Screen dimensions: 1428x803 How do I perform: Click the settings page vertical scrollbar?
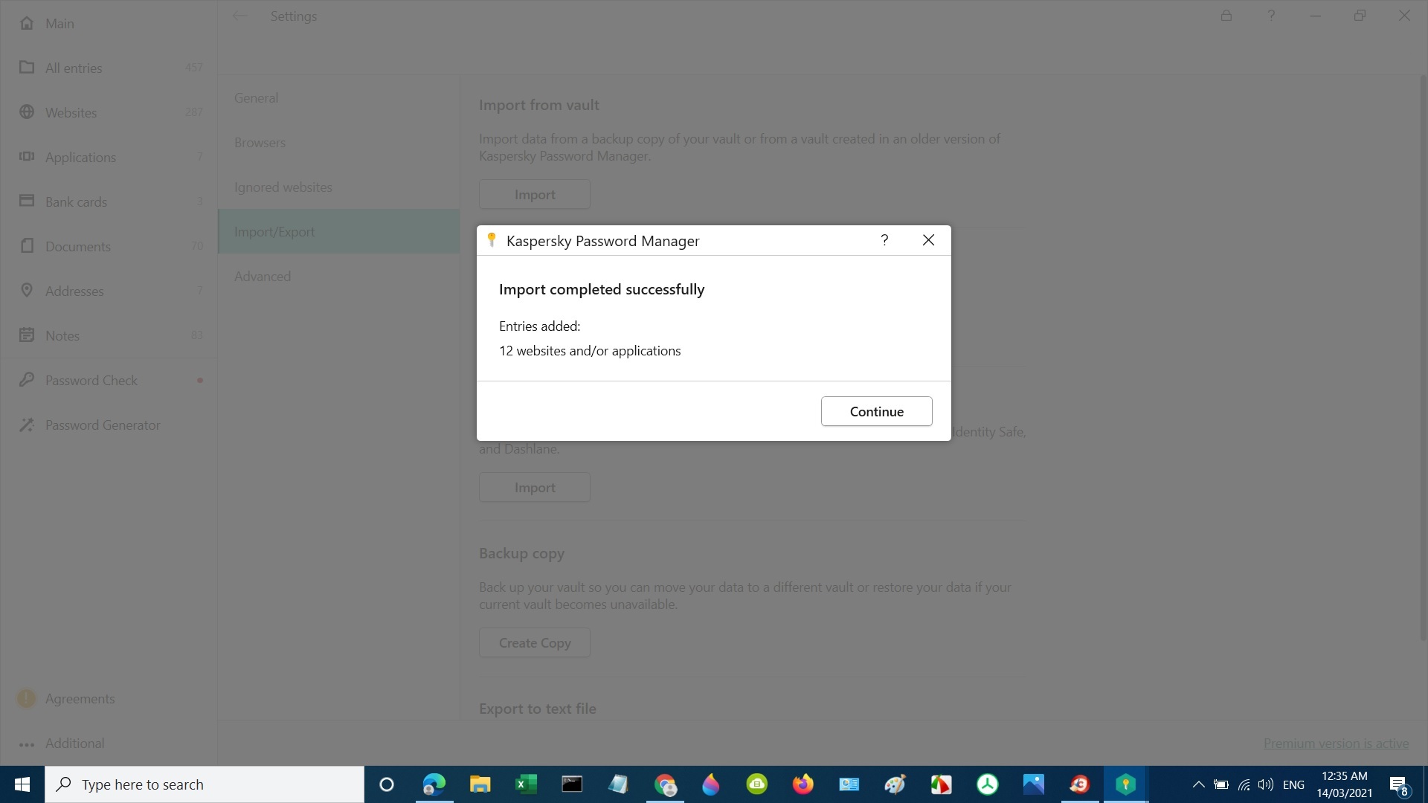(1424, 357)
